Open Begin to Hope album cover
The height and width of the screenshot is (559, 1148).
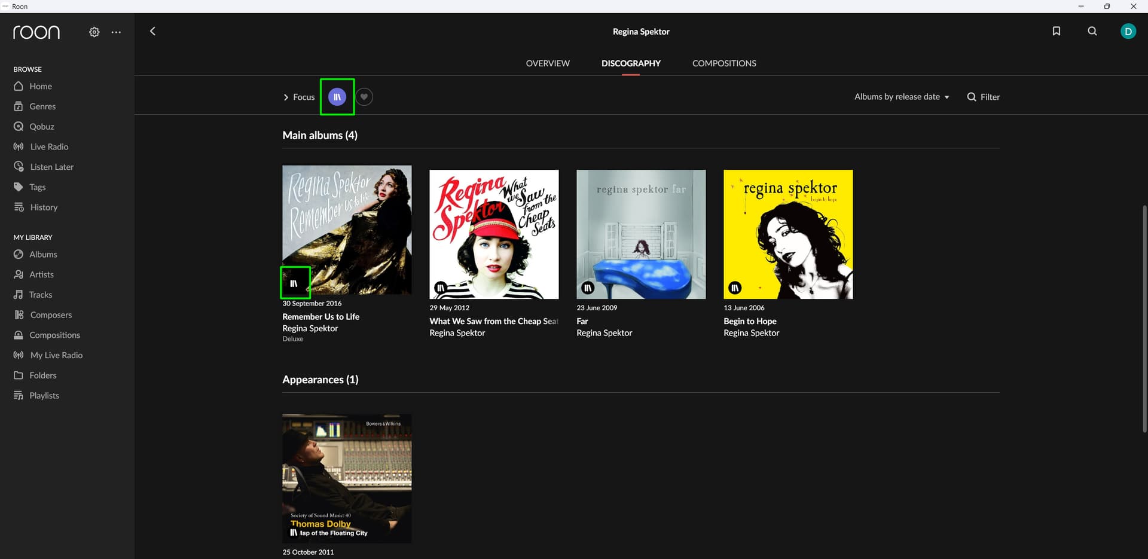(788, 234)
